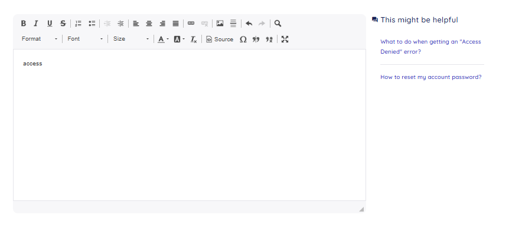Viewport: 509px width, 231px height.
Task: Insert an image
Action: pos(220,24)
